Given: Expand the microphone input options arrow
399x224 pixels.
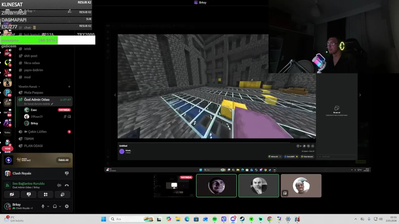Looking at the screenshot, I should [48, 206].
